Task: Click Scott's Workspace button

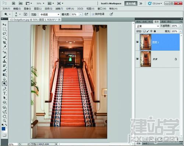Action: pyautogui.click(x=111, y=4)
